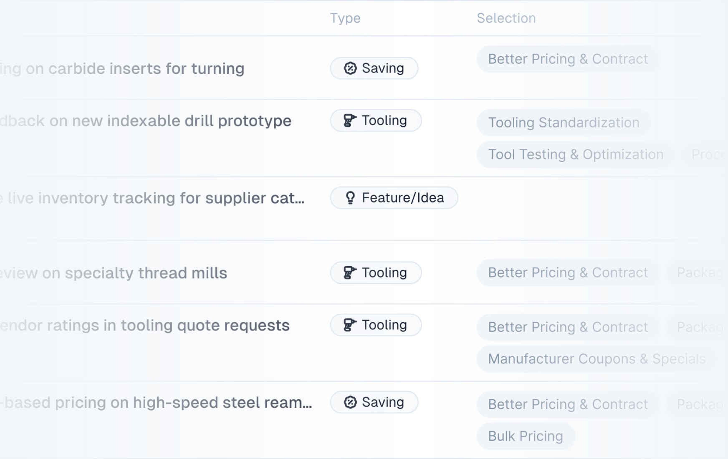728x459 pixels.
Task: Select the Type column header
Action: click(x=345, y=18)
